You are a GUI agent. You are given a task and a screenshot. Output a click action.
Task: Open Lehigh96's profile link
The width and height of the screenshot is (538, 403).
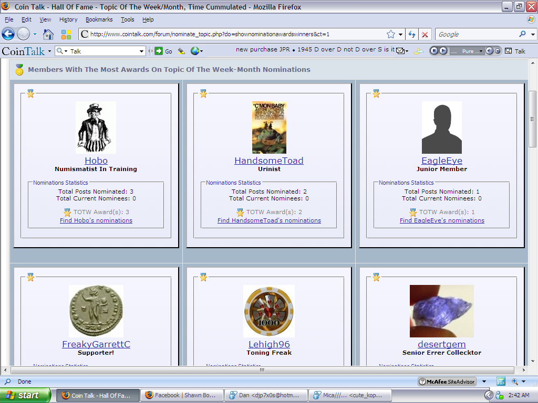click(x=269, y=344)
